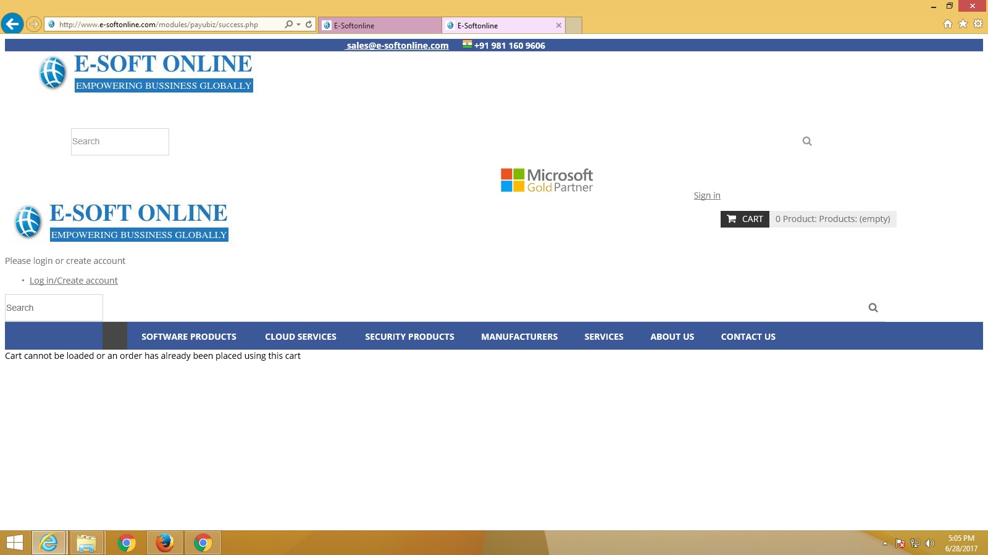Open File Explorer from the taskbar
988x555 pixels.
coord(86,543)
